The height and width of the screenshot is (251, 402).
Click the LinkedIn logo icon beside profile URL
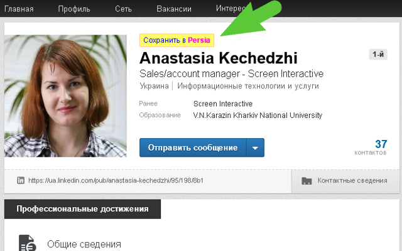(21, 181)
